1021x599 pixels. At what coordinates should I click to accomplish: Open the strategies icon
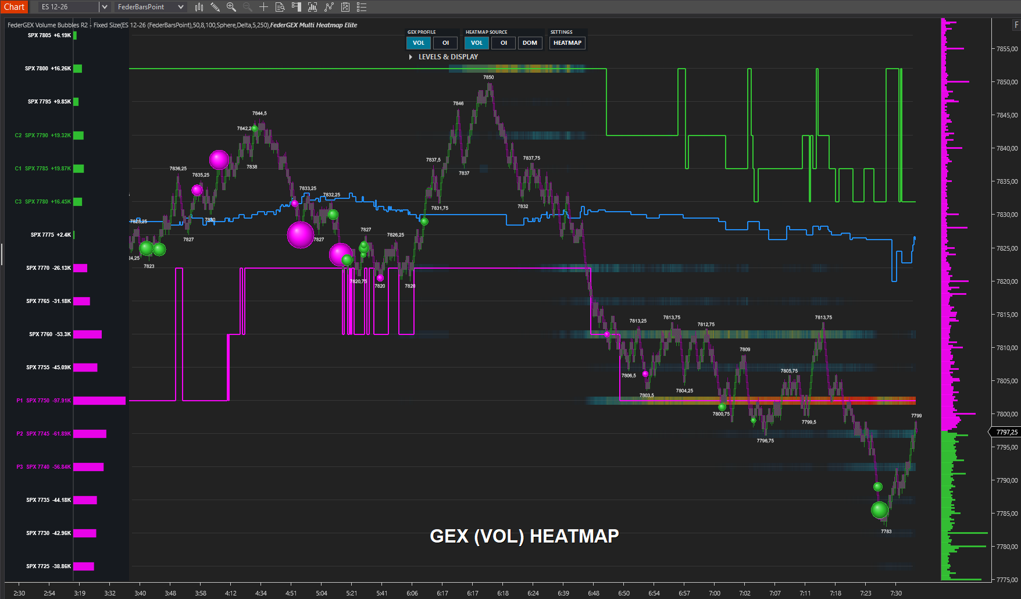345,7
